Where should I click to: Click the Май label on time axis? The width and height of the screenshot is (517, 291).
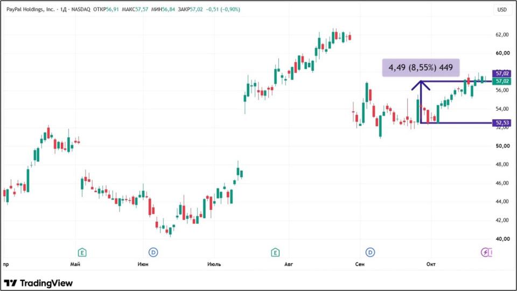click(75, 264)
